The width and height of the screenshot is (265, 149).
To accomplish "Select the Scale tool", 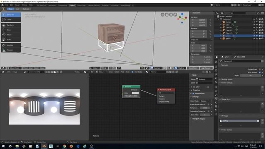I will point(11,40).
